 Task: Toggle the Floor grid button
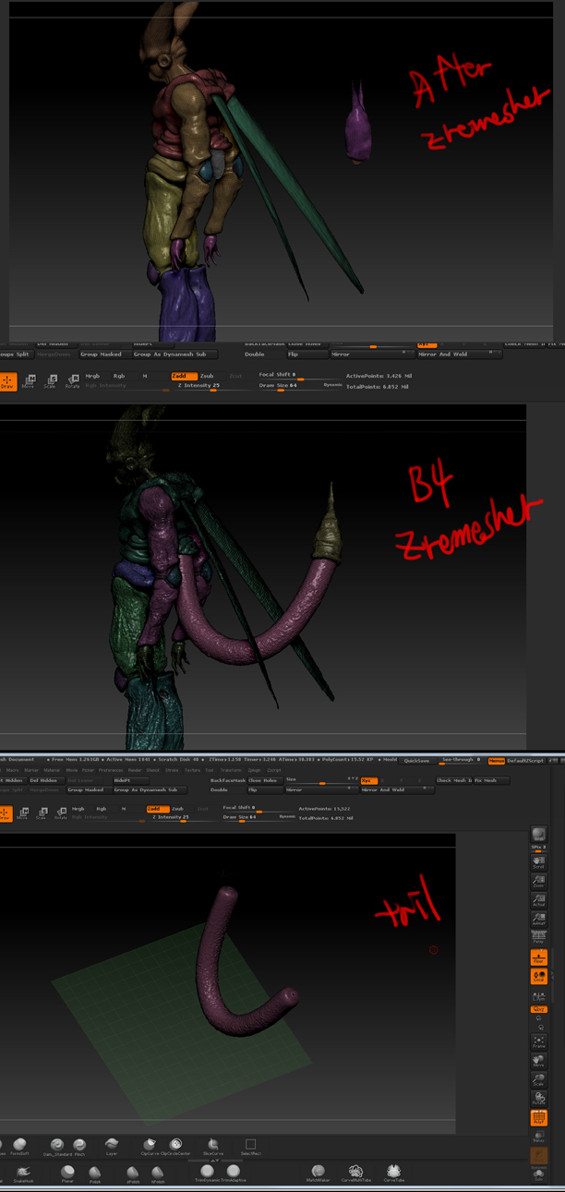pos(538,957)
